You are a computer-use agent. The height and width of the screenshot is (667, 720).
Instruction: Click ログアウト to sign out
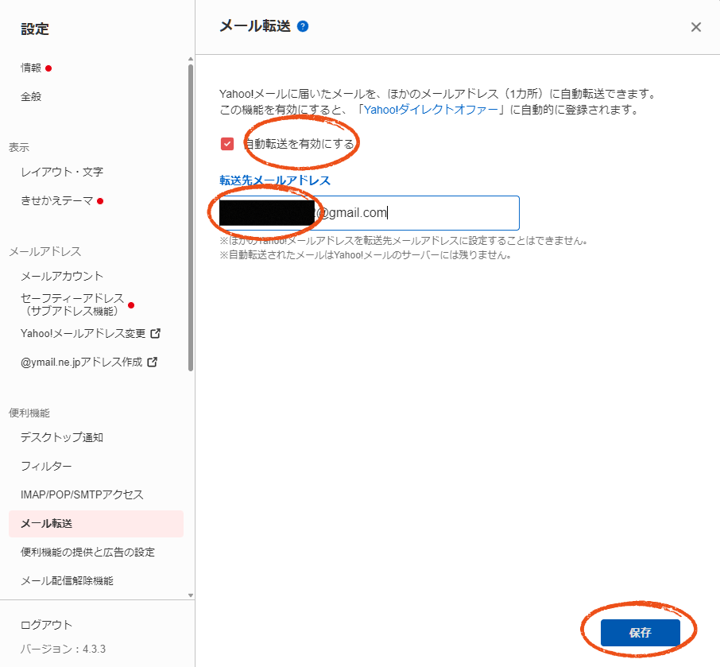coord(46,625)
